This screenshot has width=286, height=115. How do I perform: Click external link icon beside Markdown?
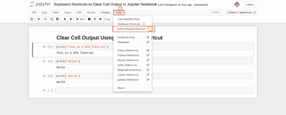point(148,42)
